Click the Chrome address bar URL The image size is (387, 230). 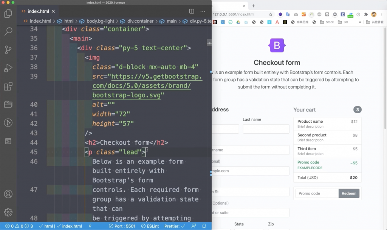pyautogui.click(x=234, y=14)
